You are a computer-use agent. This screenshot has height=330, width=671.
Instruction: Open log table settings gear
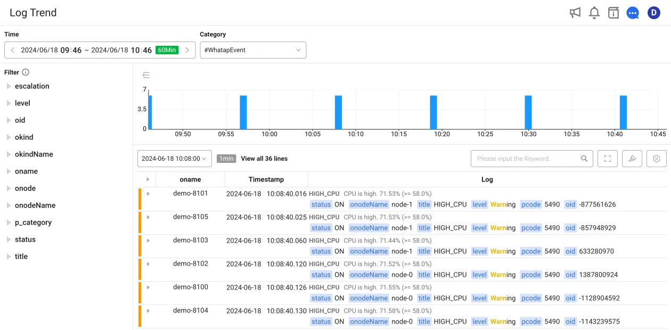point(657,159)
